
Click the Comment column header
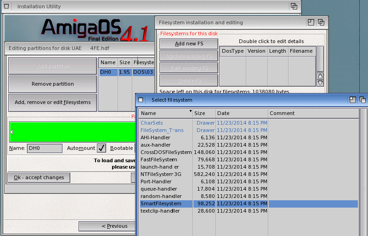(x=313, y=113)
